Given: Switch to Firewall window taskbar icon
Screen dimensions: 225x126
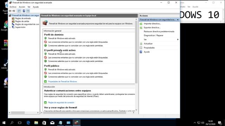Looking at the screenshot, I should pyautogui.click(x=77, y=123).
